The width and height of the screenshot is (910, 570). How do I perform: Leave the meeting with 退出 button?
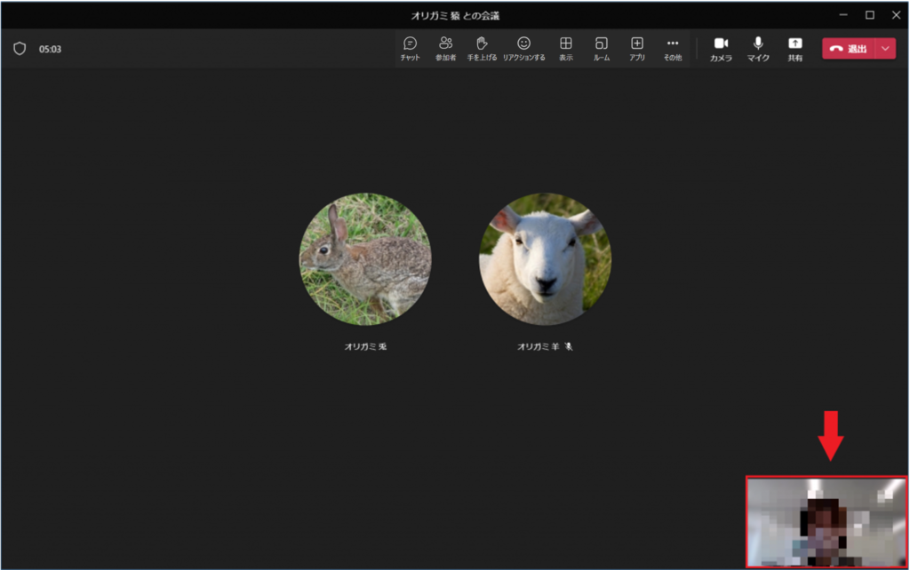tap(849, 49)
